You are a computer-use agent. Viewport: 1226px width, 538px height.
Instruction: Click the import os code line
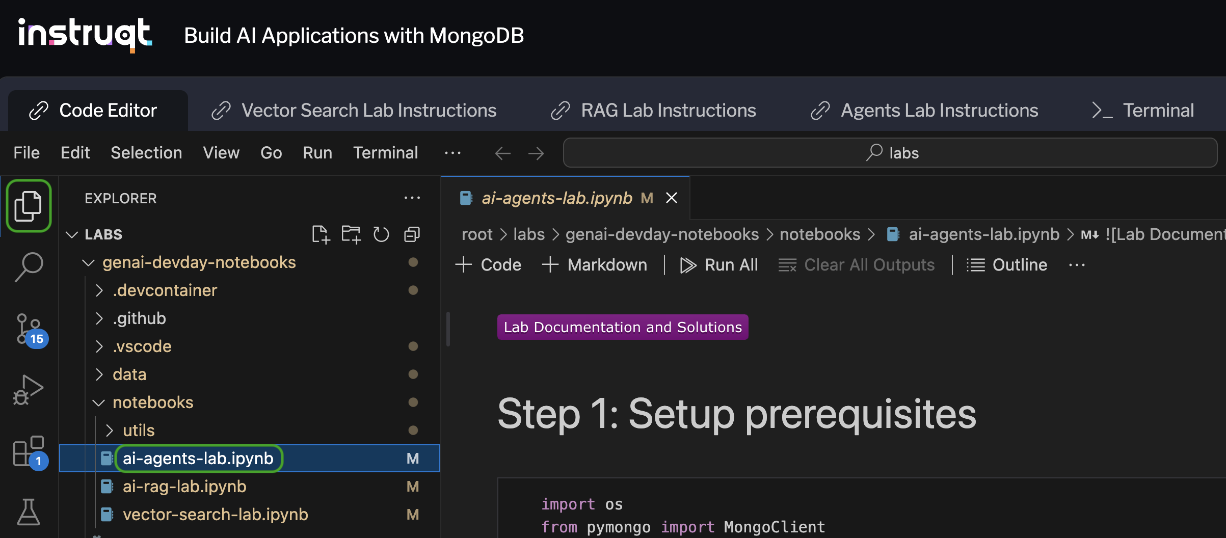point(582,504)
